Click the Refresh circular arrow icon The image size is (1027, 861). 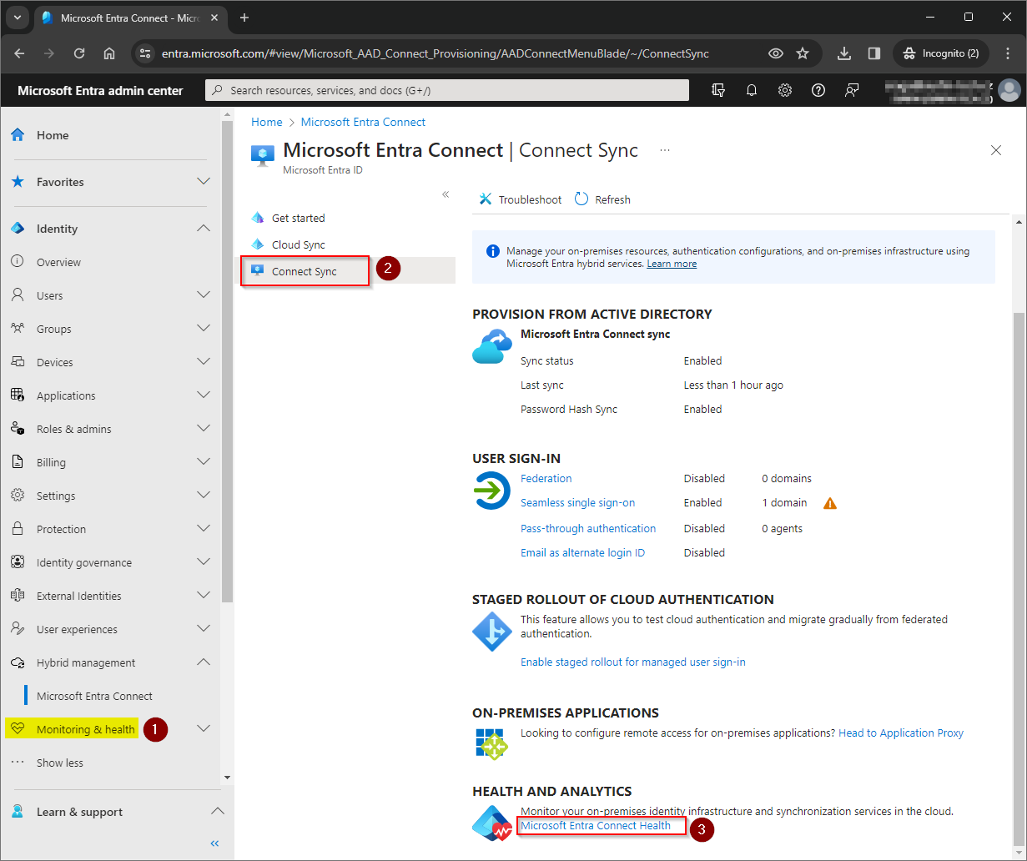[582, 199]
